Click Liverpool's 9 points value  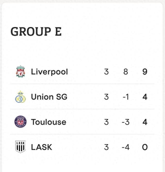pyautogui.click(x=145, y=72)
